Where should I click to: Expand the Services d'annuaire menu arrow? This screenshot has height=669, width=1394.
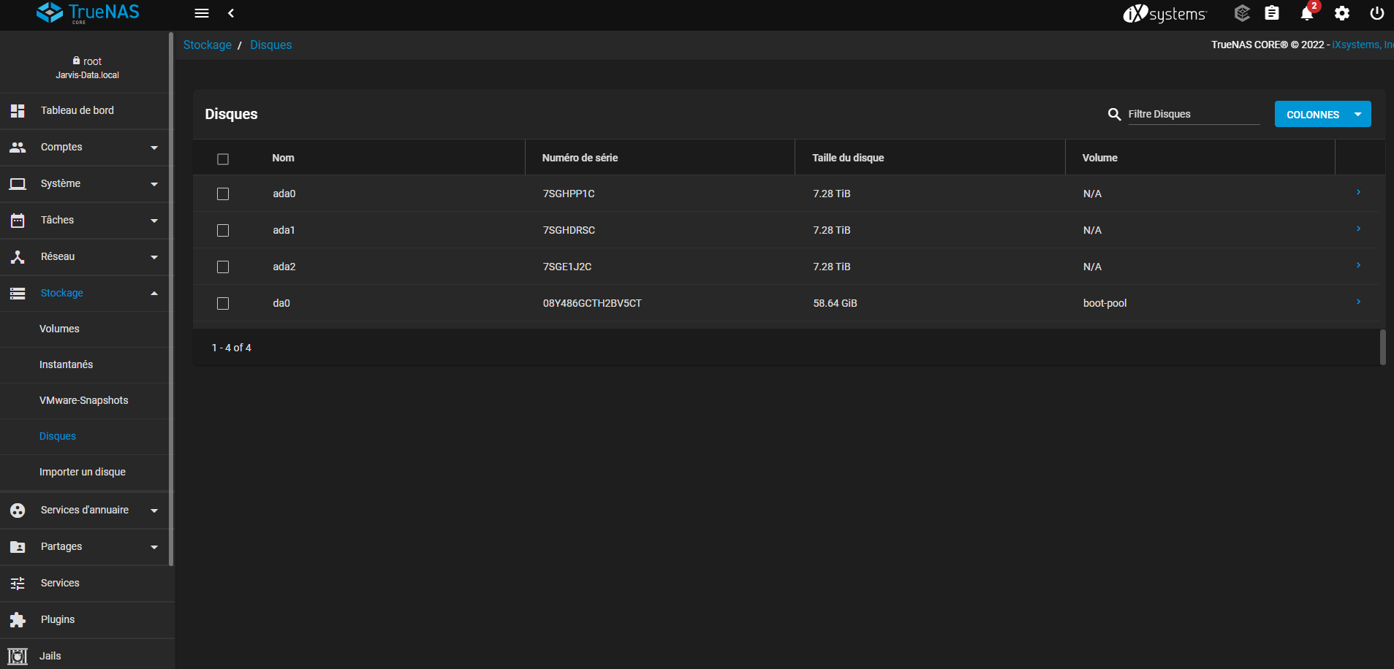click(x=154, y=511)
